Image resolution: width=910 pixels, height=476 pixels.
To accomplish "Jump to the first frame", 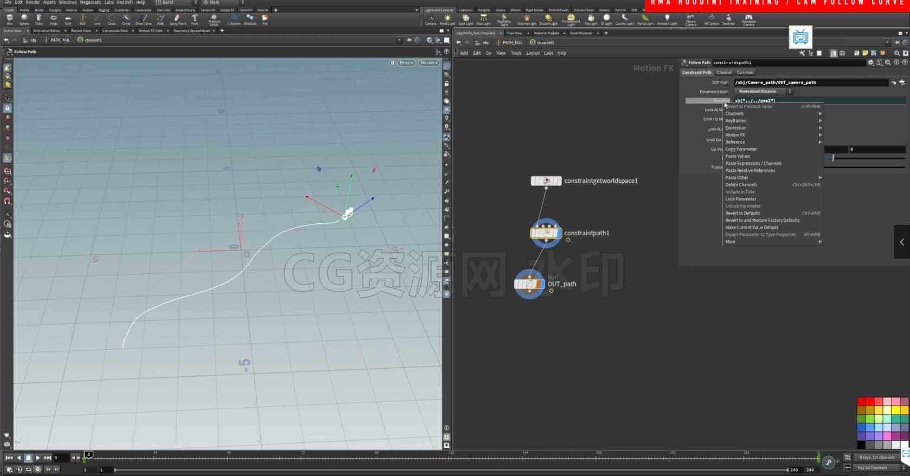I will (9, 458).
